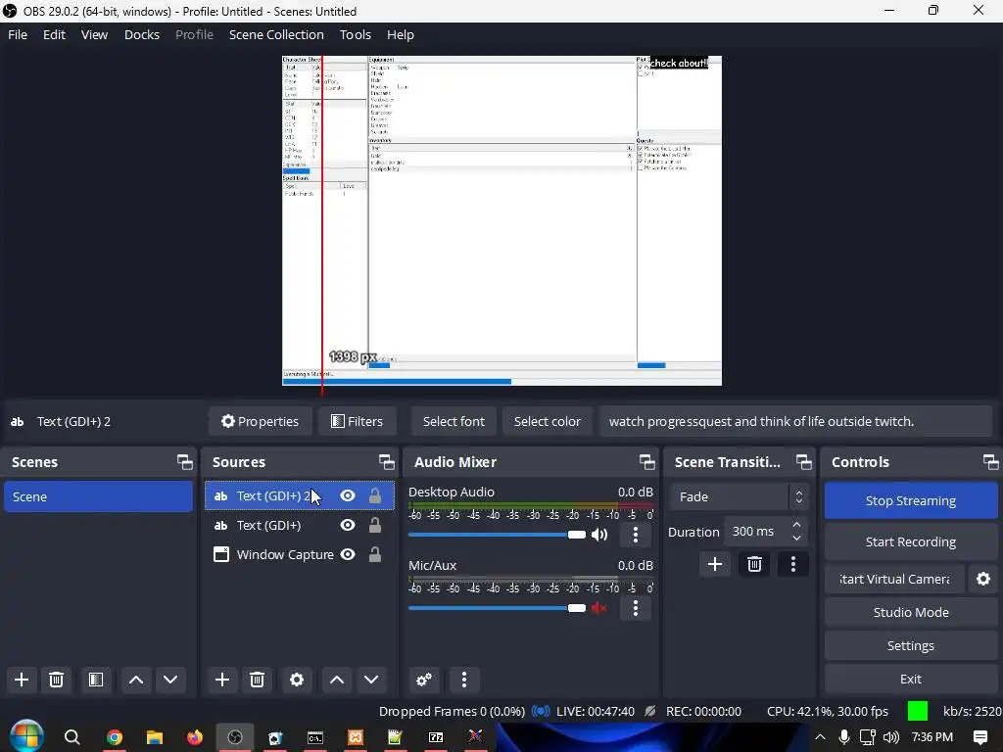Open taskbar search magnifier
This screenshot has width=1003, height=752.
[x=72, y=737]
